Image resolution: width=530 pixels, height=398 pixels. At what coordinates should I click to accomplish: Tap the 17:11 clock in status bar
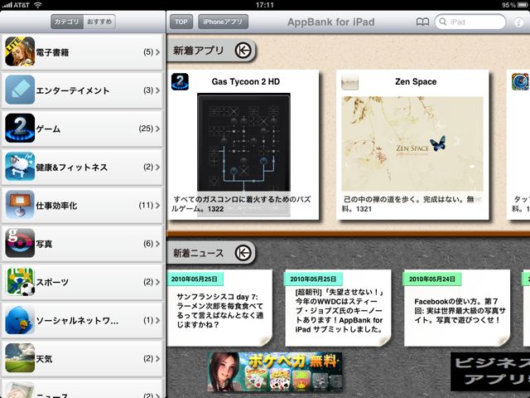point(264,5)
